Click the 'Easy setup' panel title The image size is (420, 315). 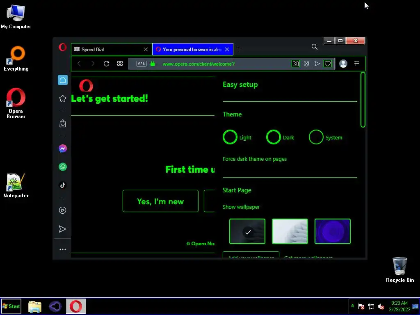[x=240, y=84]
